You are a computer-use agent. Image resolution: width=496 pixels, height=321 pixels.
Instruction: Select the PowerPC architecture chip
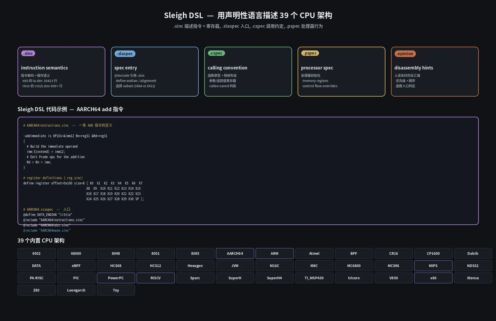click(116, 278)
